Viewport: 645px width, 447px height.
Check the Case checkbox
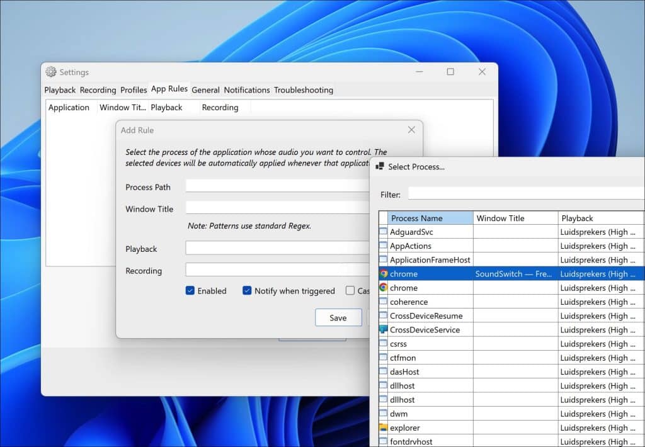click(350, 291)
